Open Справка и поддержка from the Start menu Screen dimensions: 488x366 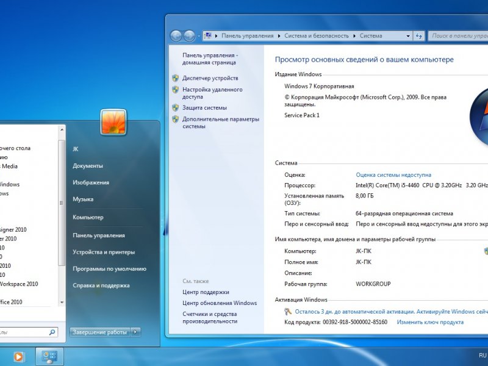coord(101,285)
